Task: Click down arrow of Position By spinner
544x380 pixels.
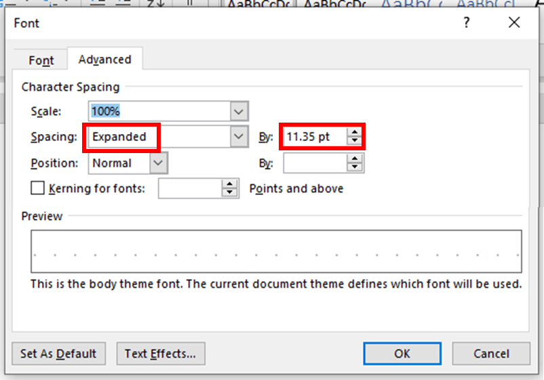Action: 355,167
